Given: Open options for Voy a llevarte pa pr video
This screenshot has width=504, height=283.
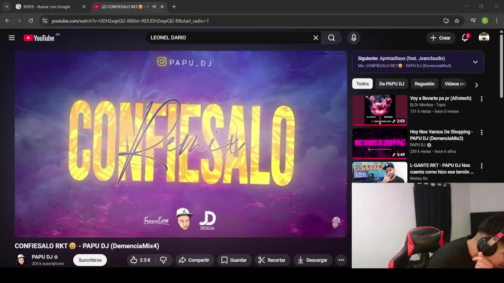Looking at the screenshot, I should pos(482,99).
